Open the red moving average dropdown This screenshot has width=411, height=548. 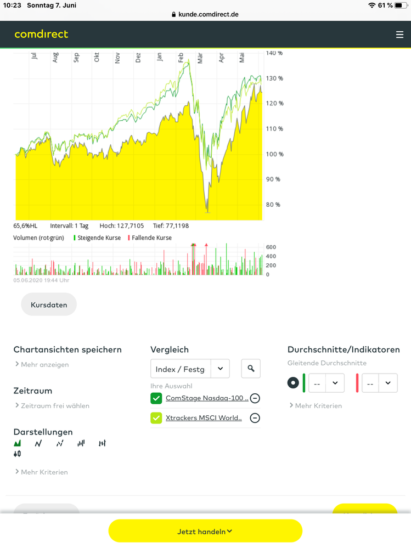(x=380, y=383)
